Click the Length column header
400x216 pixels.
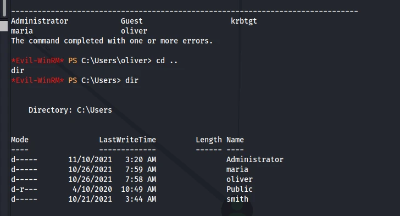209,140
